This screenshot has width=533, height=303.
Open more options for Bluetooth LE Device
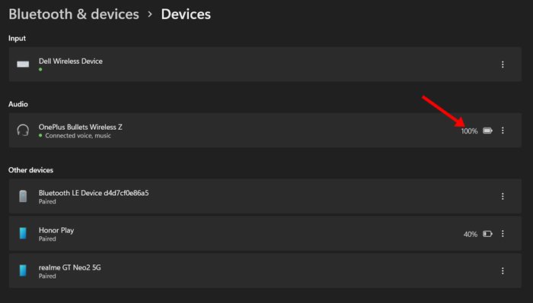click(x=503, y=196)
